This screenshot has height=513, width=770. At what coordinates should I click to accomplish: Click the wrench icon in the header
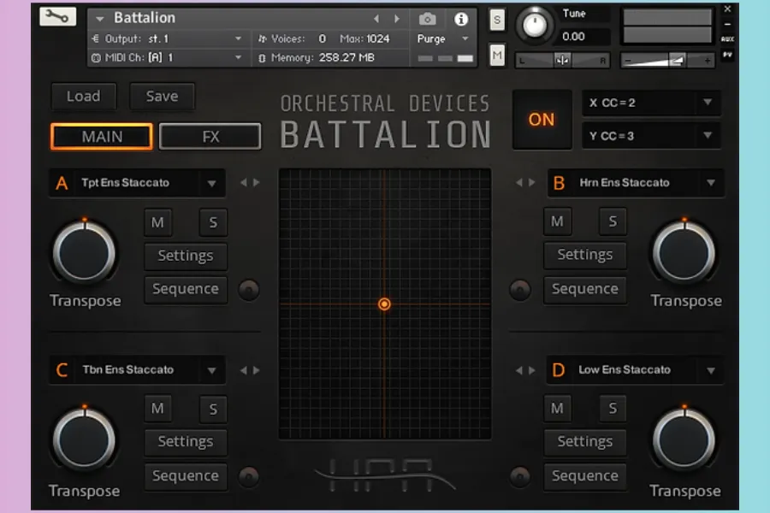coord(57,17)
